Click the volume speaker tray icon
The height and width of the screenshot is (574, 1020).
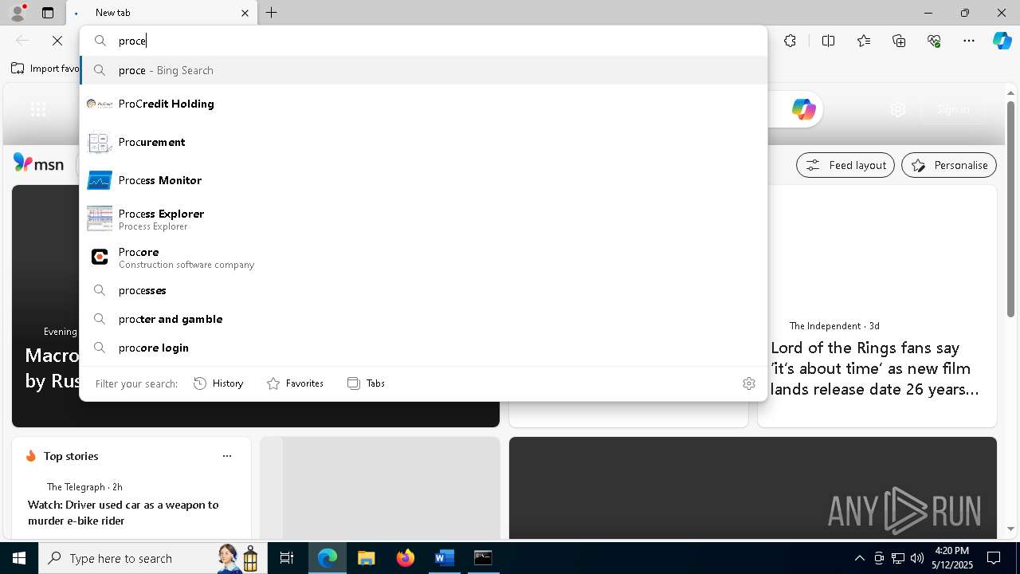pyautogui.click(x=916, y=558)
